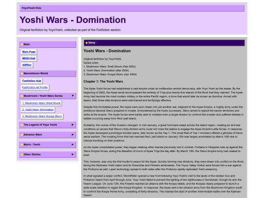Click diamond icon beside Mario / Yoshi
Viewport: 264px width, 198px height.
click(22, 145)
